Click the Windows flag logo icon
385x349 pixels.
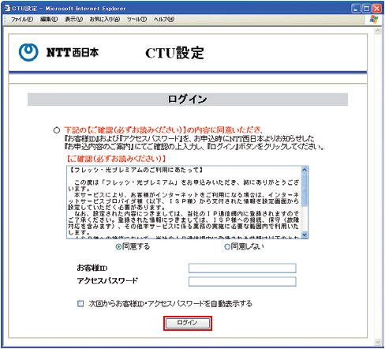point(374,19)
